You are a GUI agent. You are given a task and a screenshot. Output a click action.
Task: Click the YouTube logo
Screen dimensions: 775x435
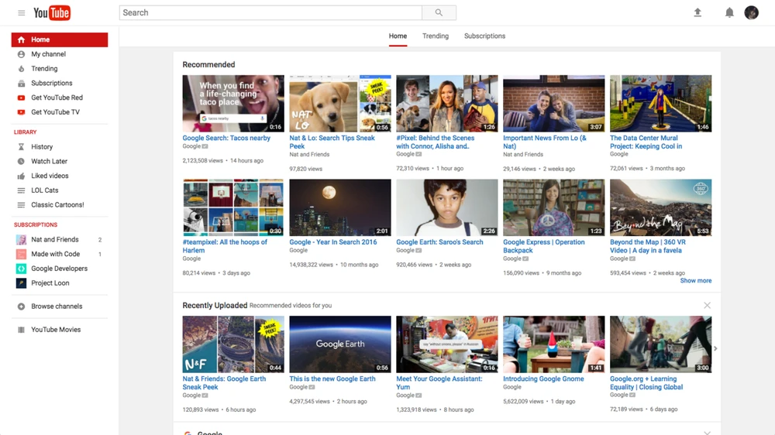tap(52, 12)
